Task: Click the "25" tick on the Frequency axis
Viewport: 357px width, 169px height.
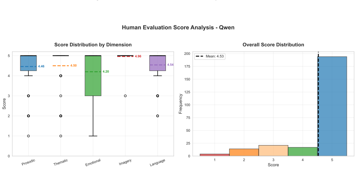Action: 188,144
